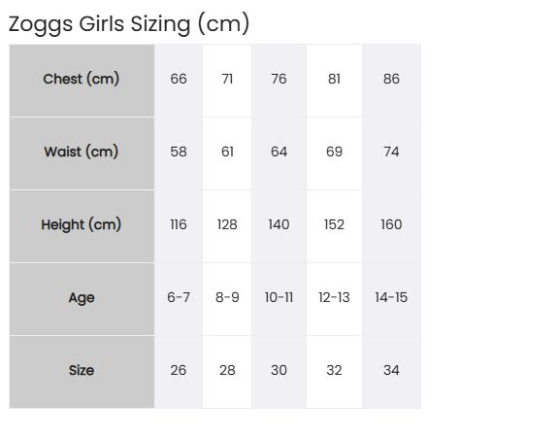Select the Waist (cm) row header

(x=82, y=153)
